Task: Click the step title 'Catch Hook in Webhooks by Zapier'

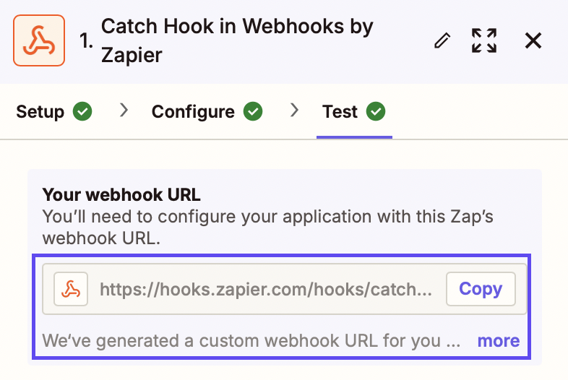Action: pos(237,40)
